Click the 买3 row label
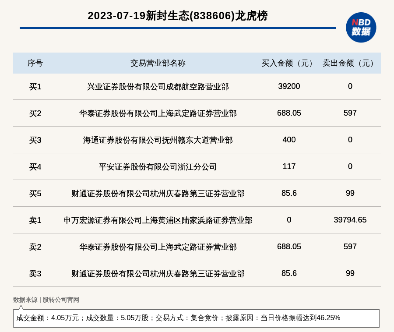 tap(35, 140)
